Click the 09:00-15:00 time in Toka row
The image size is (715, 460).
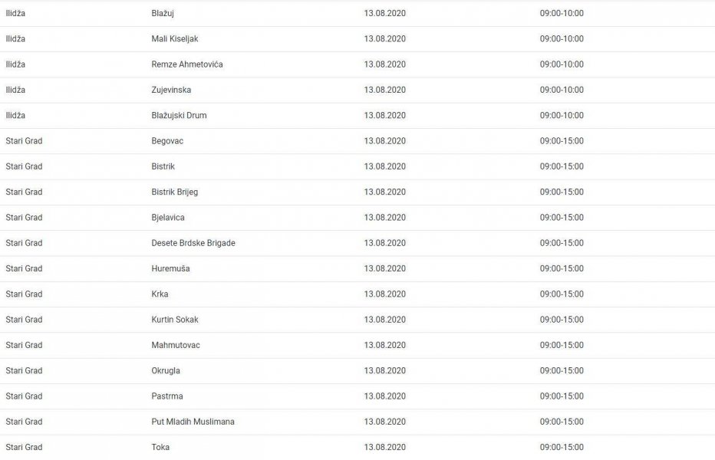(562, 448)
